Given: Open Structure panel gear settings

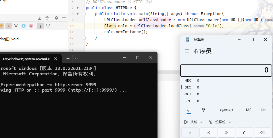Looking at the screenshot, I should click(57, 18).
